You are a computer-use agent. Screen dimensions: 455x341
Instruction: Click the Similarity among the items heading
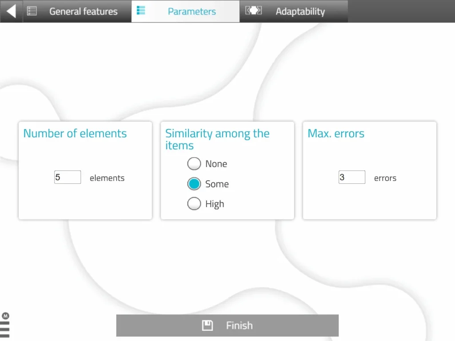217,139
